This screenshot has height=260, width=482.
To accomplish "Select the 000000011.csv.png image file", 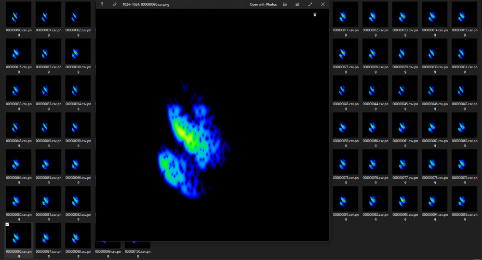I will pyautogui.click(x=346, y=14).
